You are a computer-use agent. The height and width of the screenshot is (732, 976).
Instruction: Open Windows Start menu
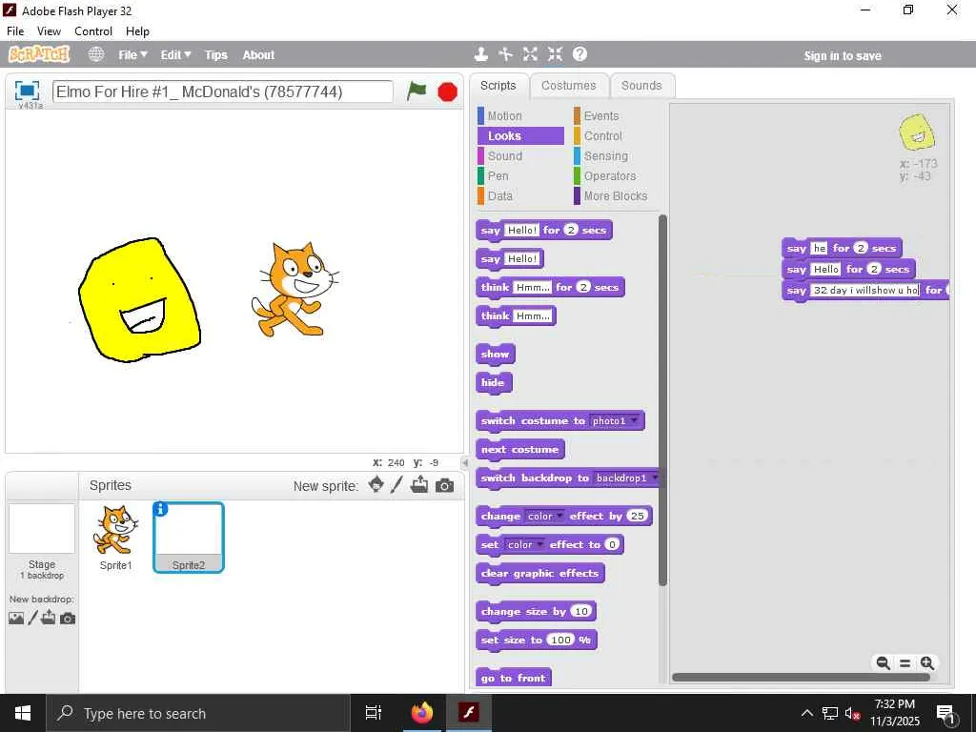pyautogui.click(x=23, y=713)
